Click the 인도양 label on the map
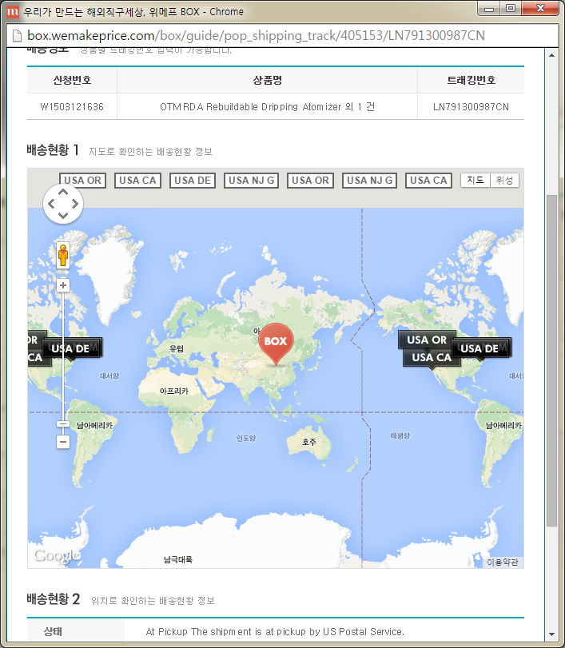This screenshot has width=565, height=648. pyautogui.click(x=246, y=438)
